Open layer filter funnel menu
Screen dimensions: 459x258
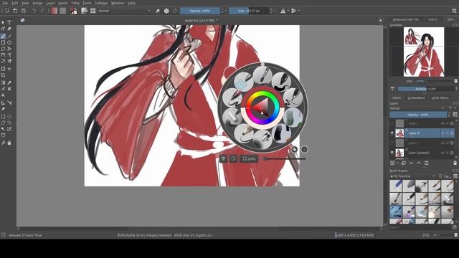[451, 108]
